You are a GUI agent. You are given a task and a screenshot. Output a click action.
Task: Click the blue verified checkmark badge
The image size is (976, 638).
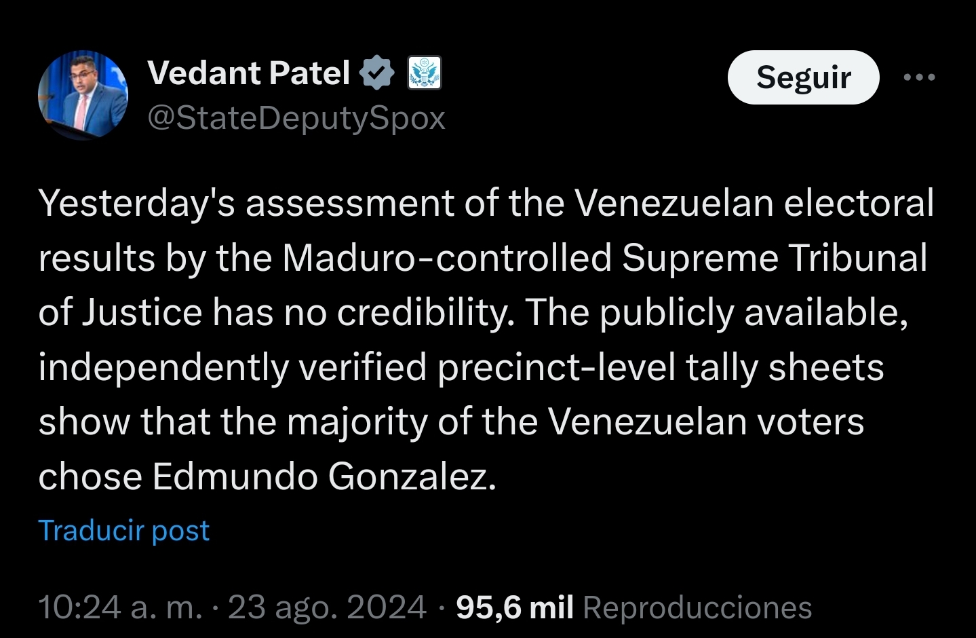(x=376, y=73)
